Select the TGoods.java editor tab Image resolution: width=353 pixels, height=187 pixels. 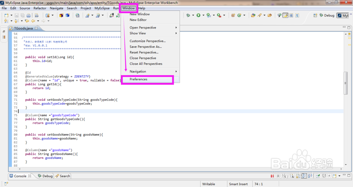pyautogui.click(x=23, y=28)
